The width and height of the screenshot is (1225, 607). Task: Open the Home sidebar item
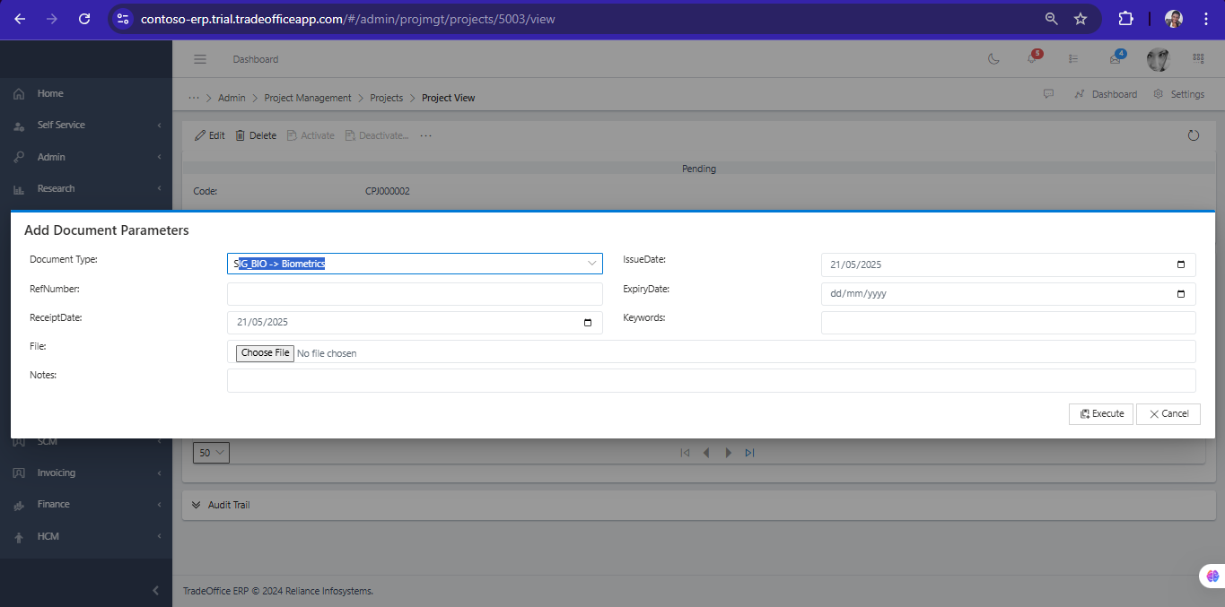[50, 93]
